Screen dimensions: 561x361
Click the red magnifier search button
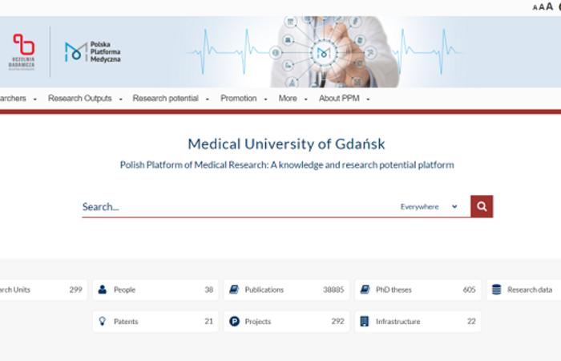pyautogui.click(x=482, y=206)
